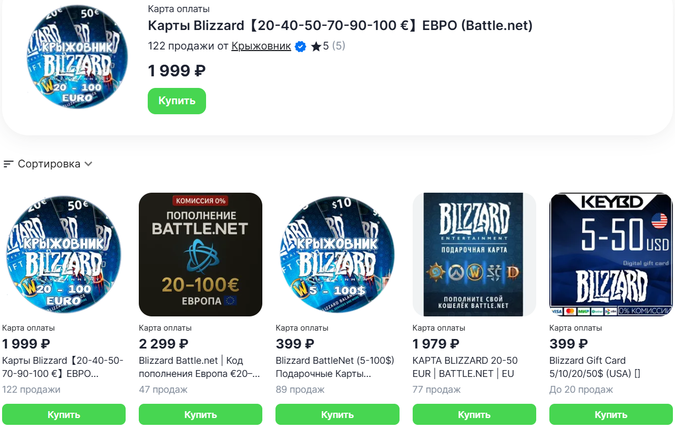
Task: Click the featured product title heading
Action: (x=340, y=25)
